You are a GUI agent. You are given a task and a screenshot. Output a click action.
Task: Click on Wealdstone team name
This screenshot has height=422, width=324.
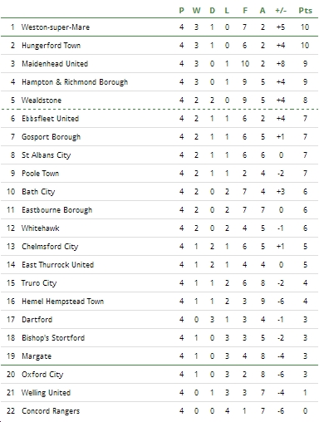tap(42, 101)
